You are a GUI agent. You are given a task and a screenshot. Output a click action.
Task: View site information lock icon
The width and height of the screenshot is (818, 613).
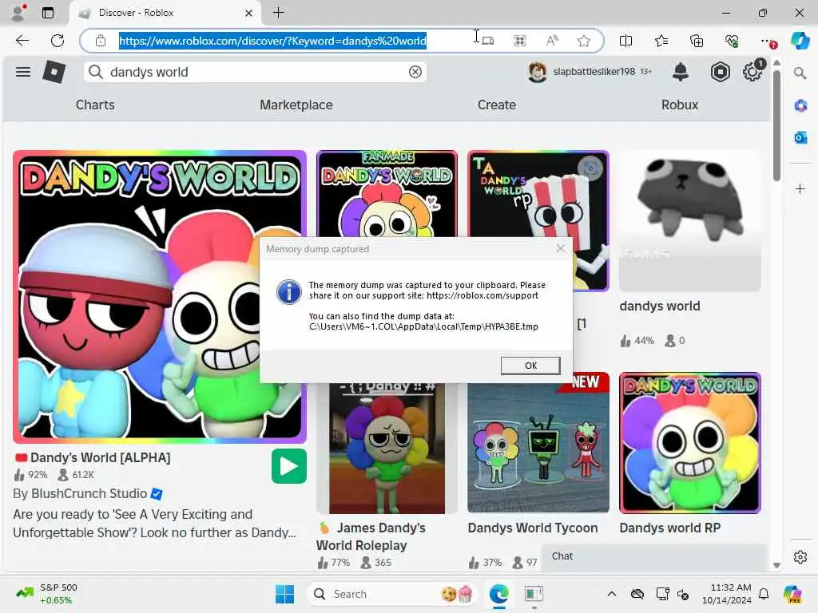click(101, 41)
